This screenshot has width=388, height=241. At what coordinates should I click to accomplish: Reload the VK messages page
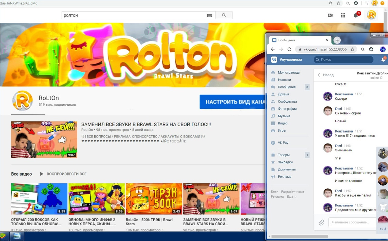click(x=289, y=49)
